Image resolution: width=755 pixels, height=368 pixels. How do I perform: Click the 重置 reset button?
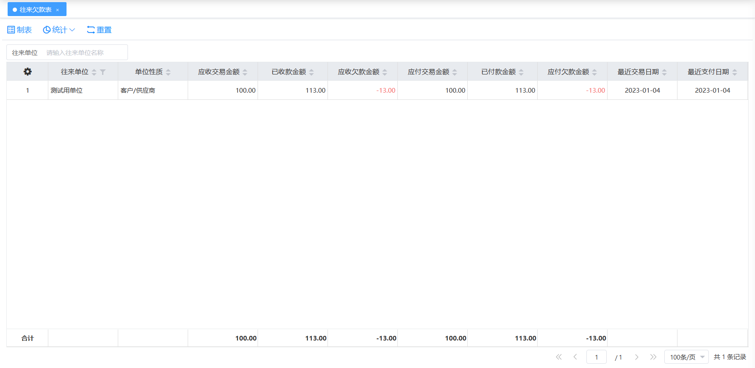(99, 30)
